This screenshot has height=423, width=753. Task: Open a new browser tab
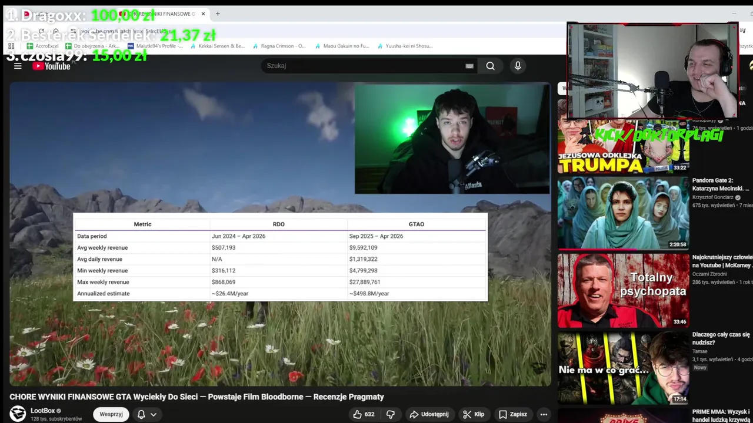218,14
